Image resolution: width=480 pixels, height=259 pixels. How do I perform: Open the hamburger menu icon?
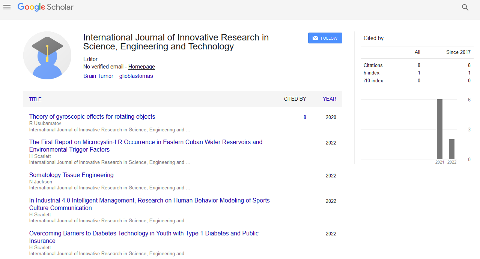(x=7, y=7)
